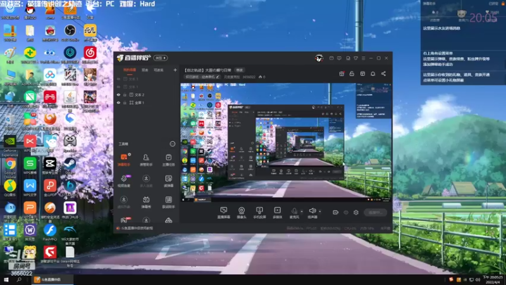The image size is (506, 285).
Task: Mute the speaker (扬声器) icon
Action: pyautogui.click(x=312, y=212)
